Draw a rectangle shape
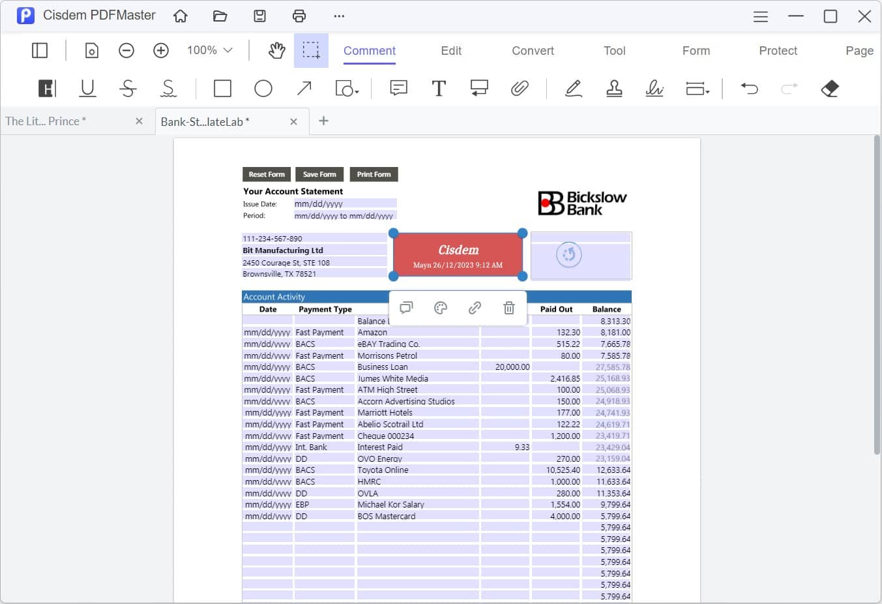This screenshot has width=882, height=604. (222, 88)
